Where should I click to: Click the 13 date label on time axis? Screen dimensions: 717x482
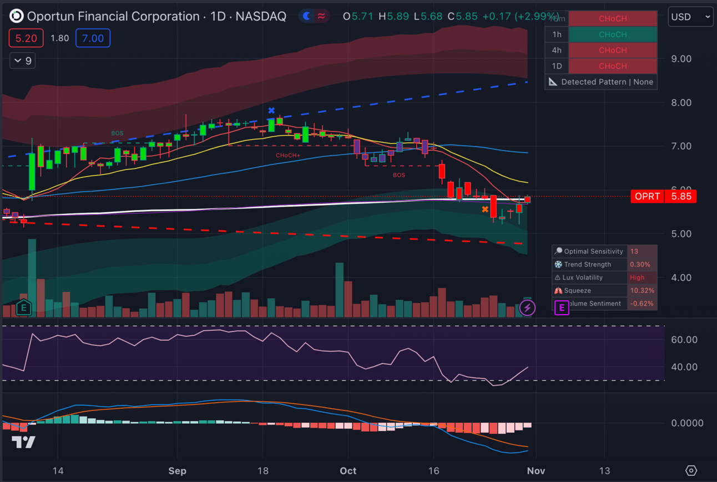(604, 471)
